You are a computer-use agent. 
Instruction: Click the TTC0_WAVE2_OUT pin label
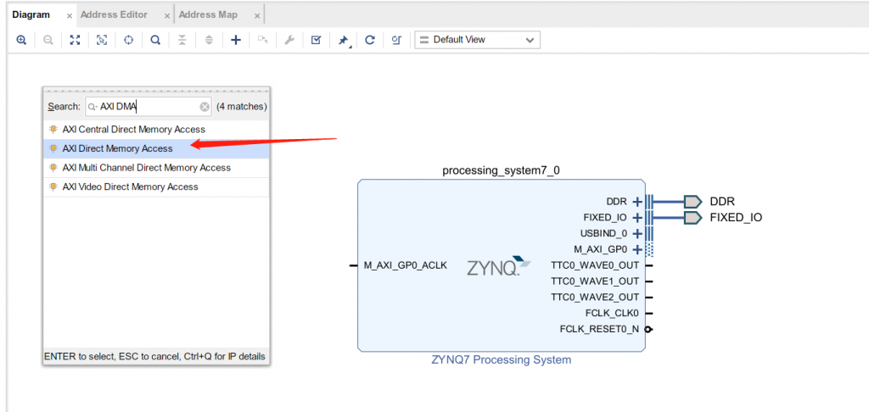(x=595, y=297)
